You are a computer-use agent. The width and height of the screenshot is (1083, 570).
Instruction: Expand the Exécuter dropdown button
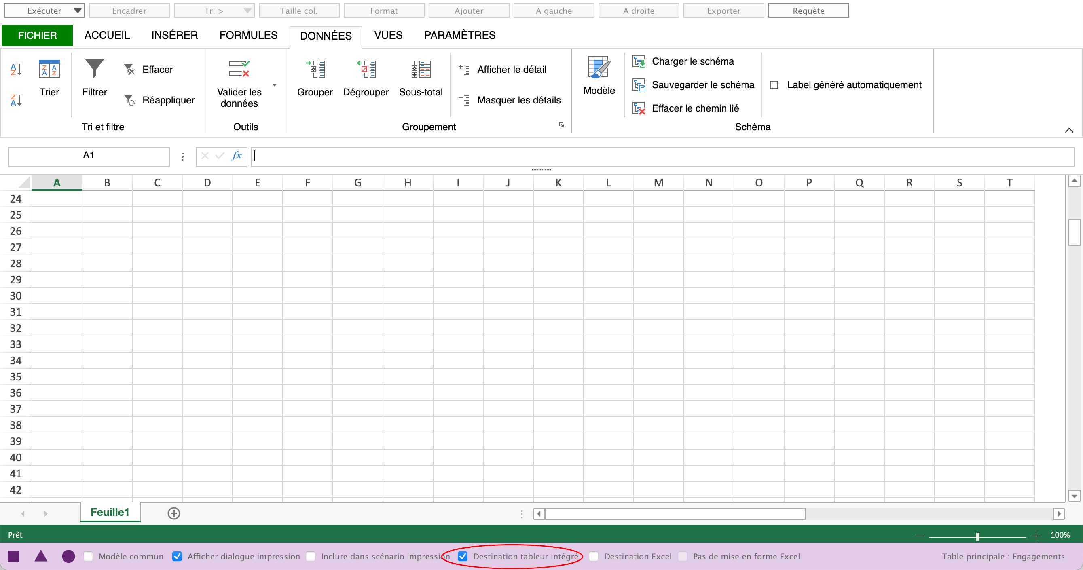(73, 9)
